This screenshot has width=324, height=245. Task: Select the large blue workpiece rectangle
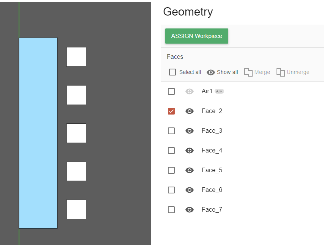pos(38,133)
